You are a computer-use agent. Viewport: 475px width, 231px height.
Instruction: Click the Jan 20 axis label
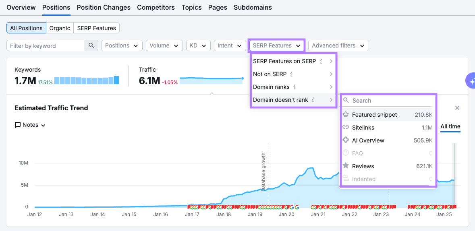point(286,214)
